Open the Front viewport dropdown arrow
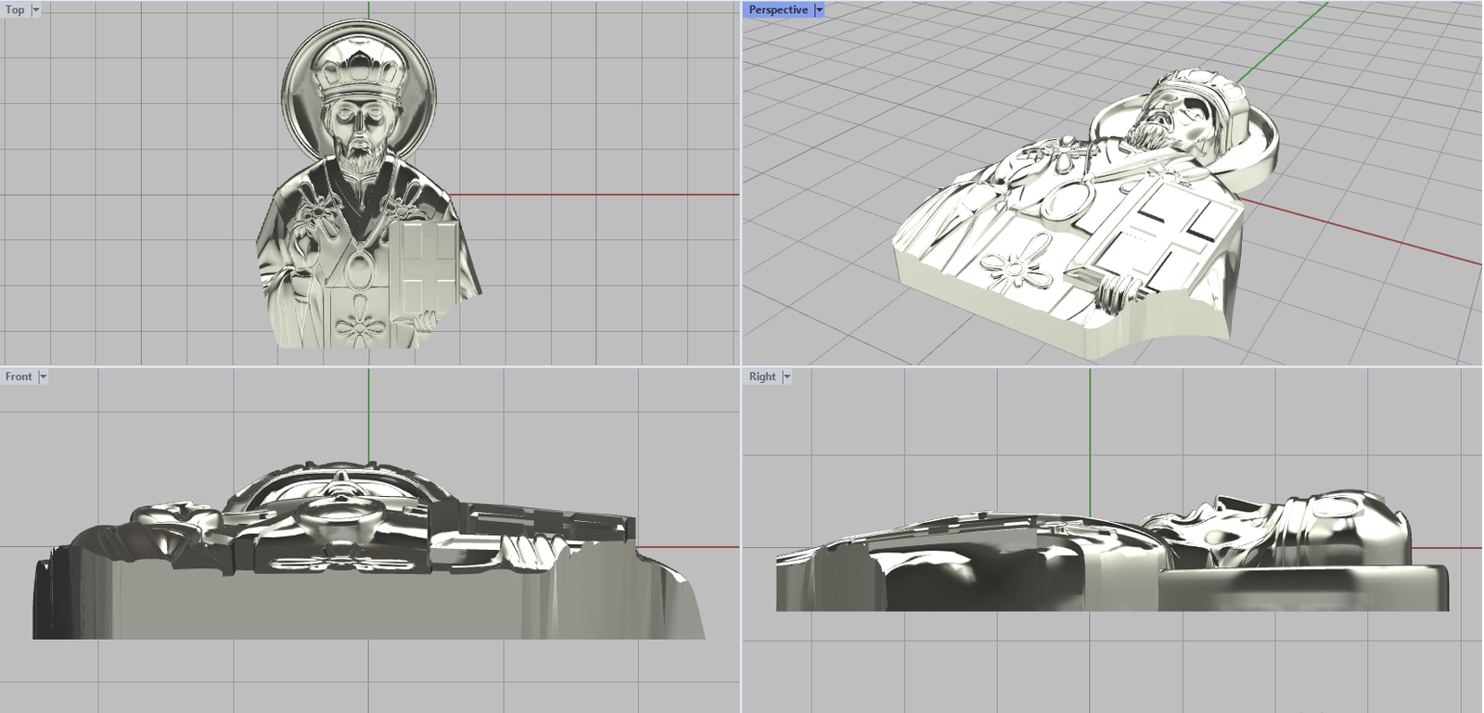 click(x=43, y=376)
